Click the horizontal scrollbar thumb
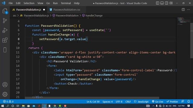The height and width of the screenshot is (108, 193). coord(92,98)
